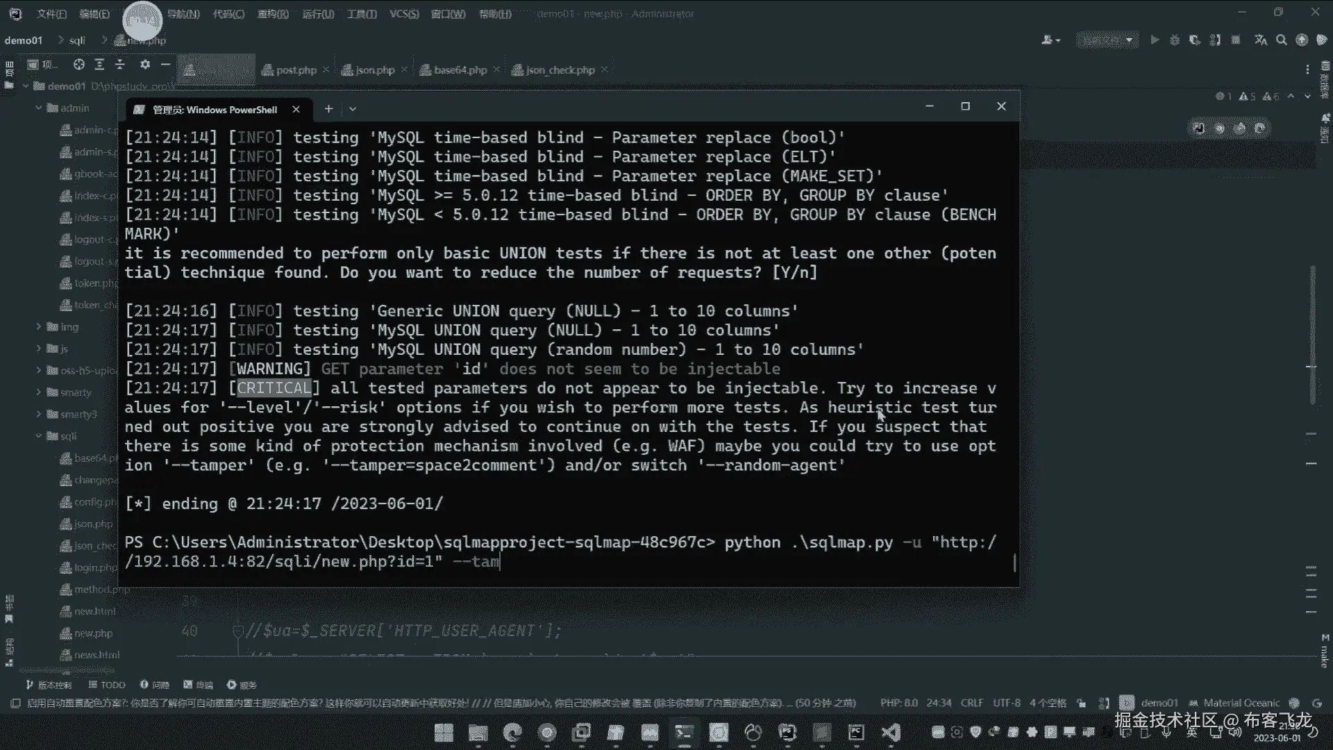Open new.html file in tree

click(94, 612)
